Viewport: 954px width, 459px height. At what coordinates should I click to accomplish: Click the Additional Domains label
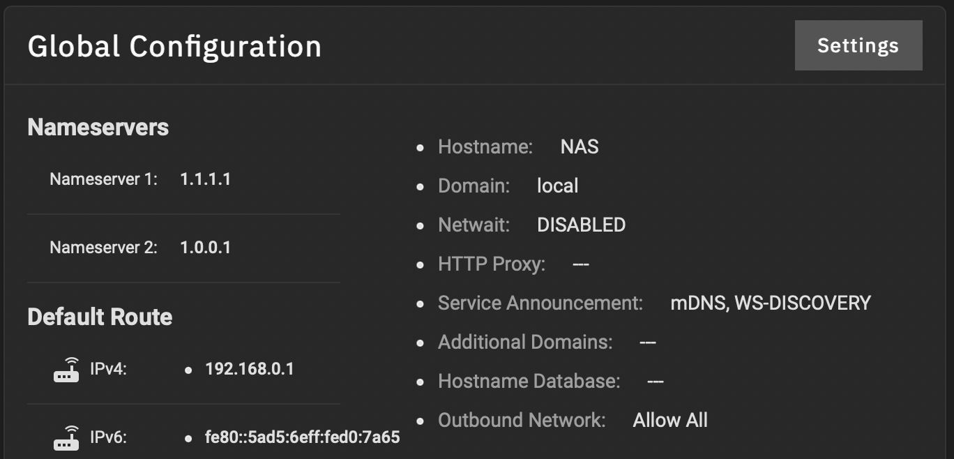[525, 343]
